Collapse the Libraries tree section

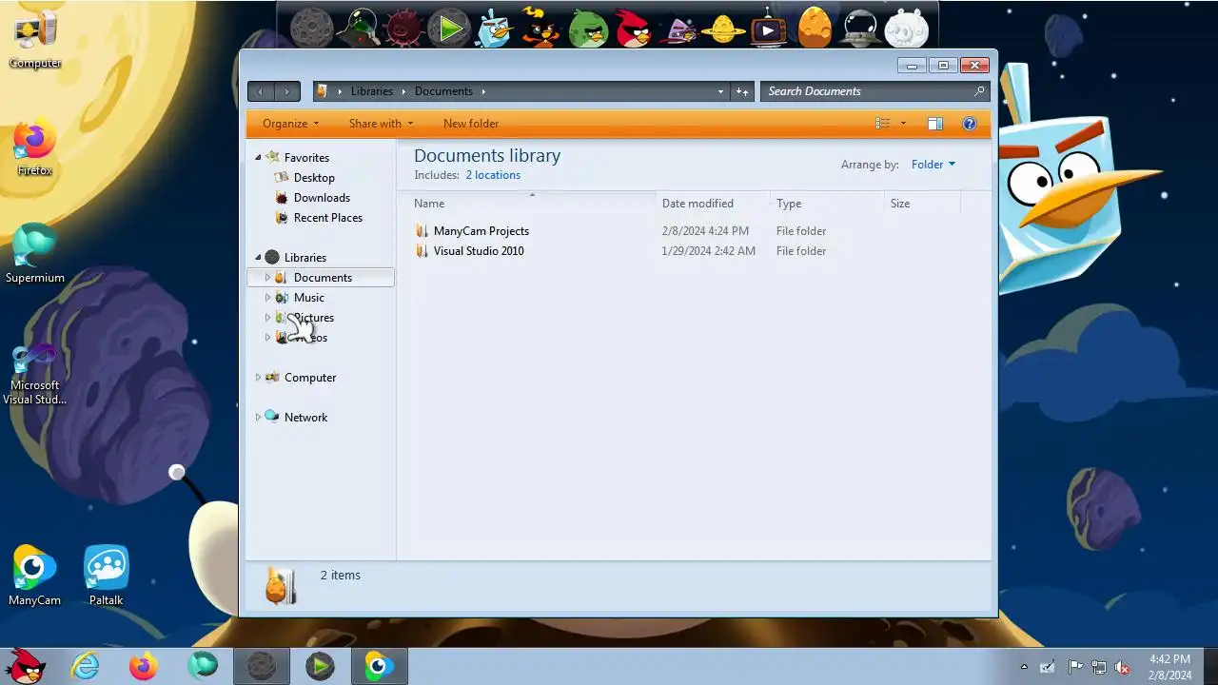(258, 257)
